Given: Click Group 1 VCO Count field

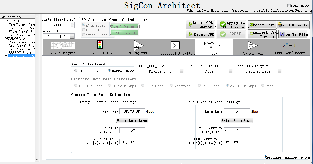Looking at the screenshot, I should [237, 130].
